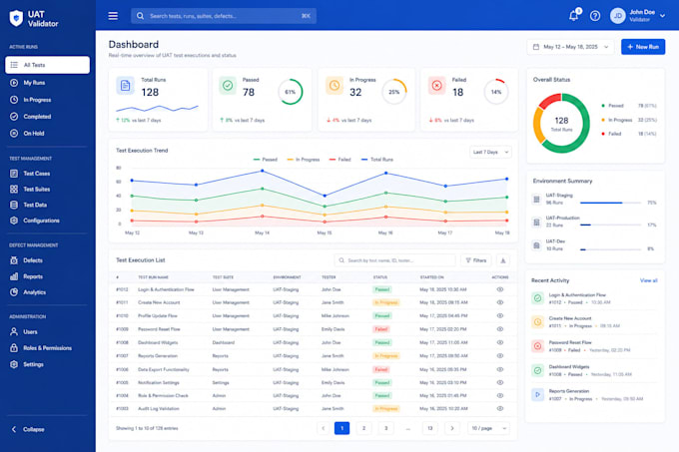Screen dimensions: 679x452
Task: Collapse the sidebar
Action: click(28, 429)
